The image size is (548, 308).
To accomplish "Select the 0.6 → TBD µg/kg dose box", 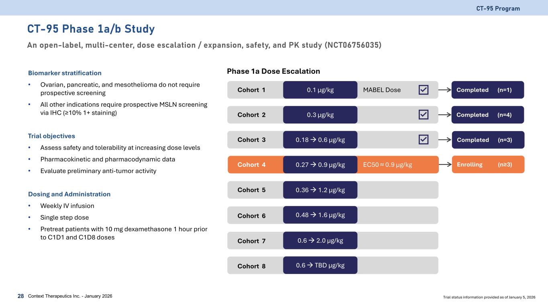I will coord(320,265).
